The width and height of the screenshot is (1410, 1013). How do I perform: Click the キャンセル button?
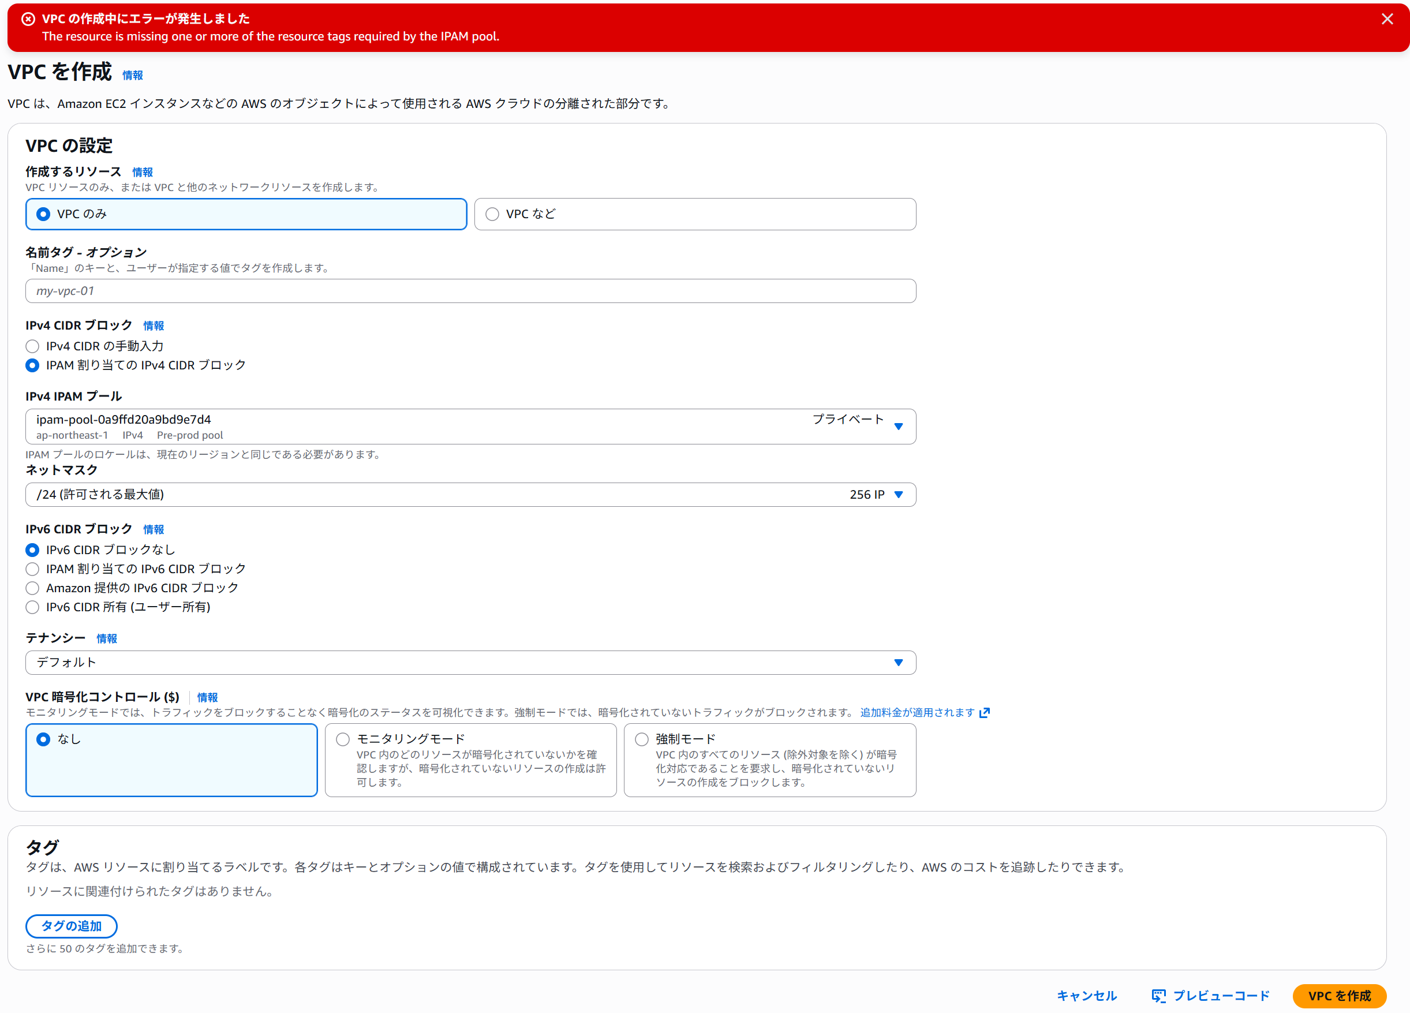pos(1087,996)
